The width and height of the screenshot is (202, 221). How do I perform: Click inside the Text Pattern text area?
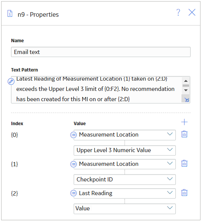tap(96, 90)
